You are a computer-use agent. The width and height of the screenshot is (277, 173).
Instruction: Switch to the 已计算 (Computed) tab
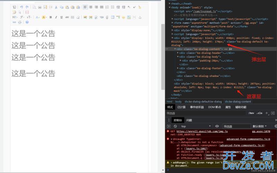[181, 107]
